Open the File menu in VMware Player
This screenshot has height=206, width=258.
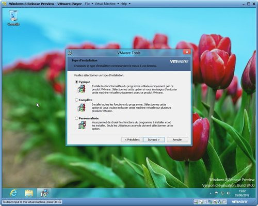[x=87, y=4]
